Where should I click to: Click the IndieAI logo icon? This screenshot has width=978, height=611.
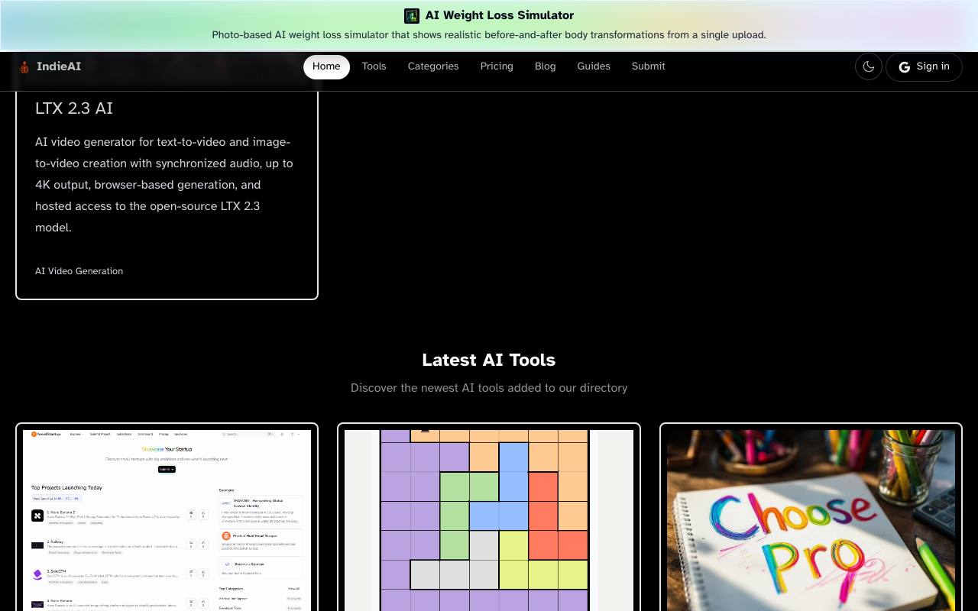tap(24, 67)
